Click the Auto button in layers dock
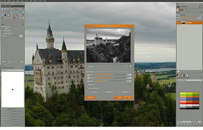The image size is (203, 130). (201, 7)
